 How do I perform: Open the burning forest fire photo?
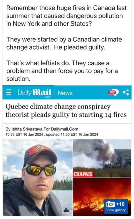(x=102, y=197)
